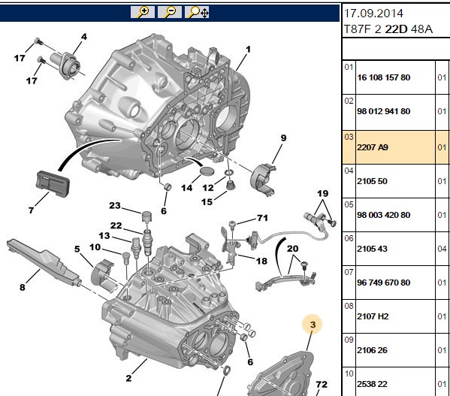
Task: Select diagram callout number 14
Action: click(186, 188)
